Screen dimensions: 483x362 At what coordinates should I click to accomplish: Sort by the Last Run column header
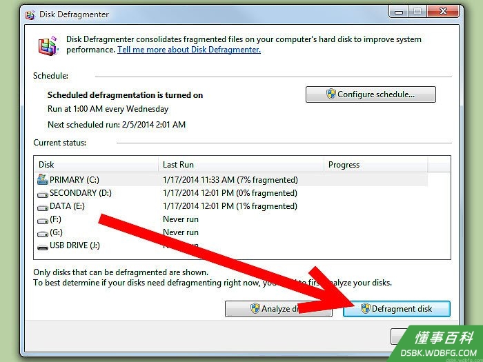[241, 165]
